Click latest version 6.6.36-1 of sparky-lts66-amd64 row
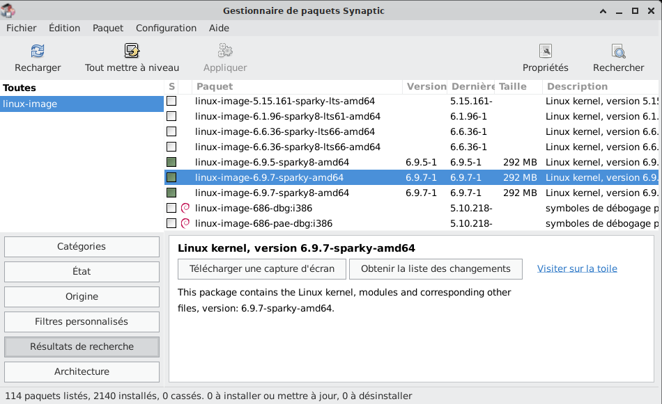This screenshot has width=662, height=404. [468, 131]
